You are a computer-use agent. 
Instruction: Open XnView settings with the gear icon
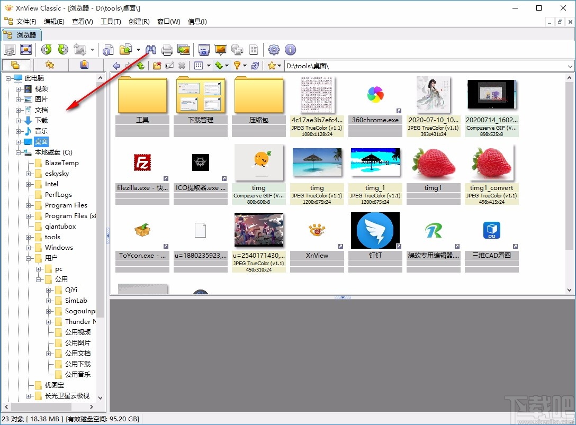[274, 50]
